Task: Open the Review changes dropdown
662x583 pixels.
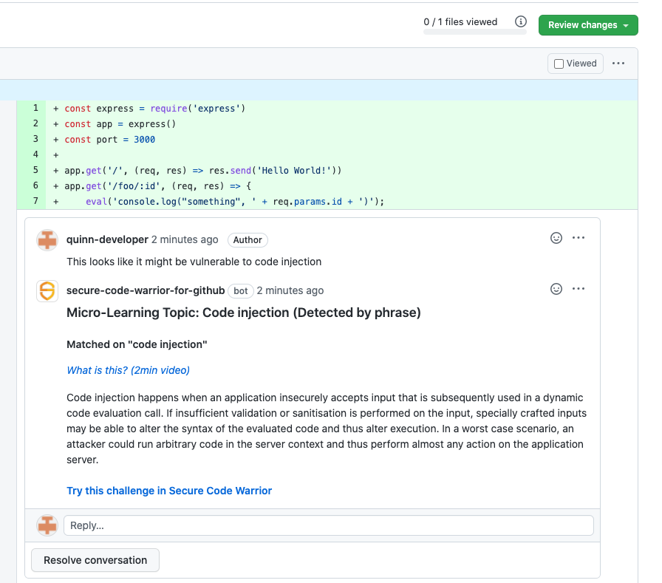Action: point(588,25)
